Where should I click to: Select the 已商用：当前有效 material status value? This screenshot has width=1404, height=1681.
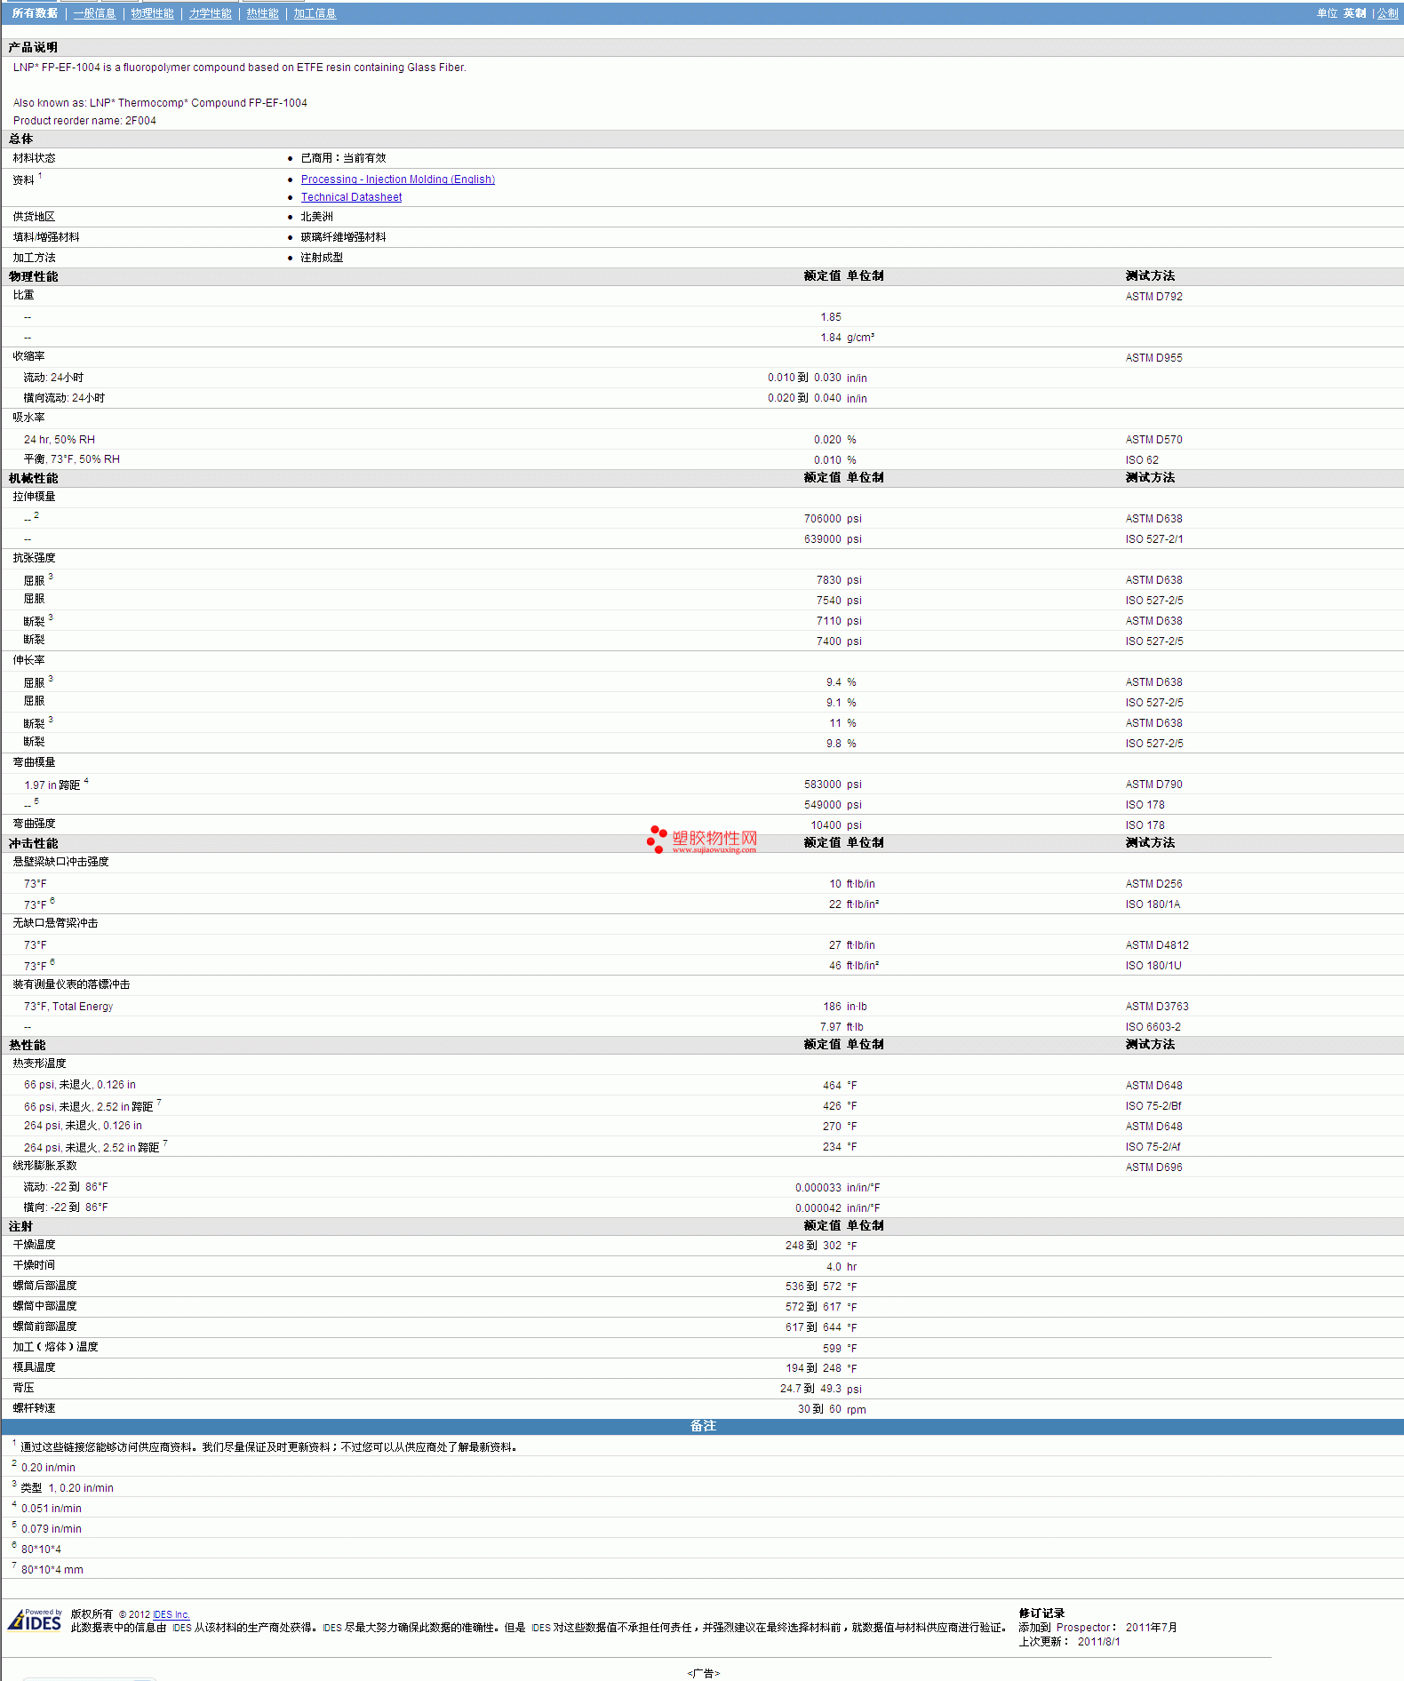click(x=343, y=158)
